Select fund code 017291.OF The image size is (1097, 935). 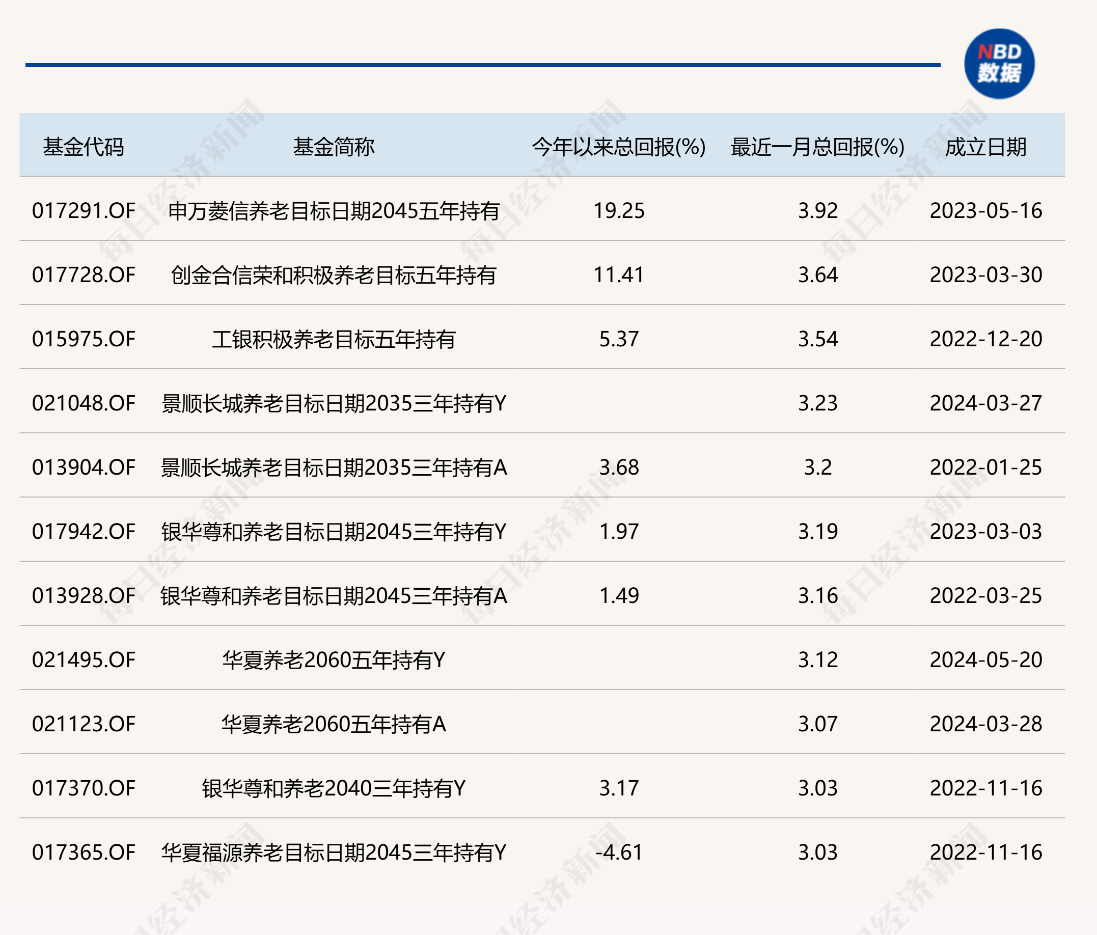coord(84,211)
